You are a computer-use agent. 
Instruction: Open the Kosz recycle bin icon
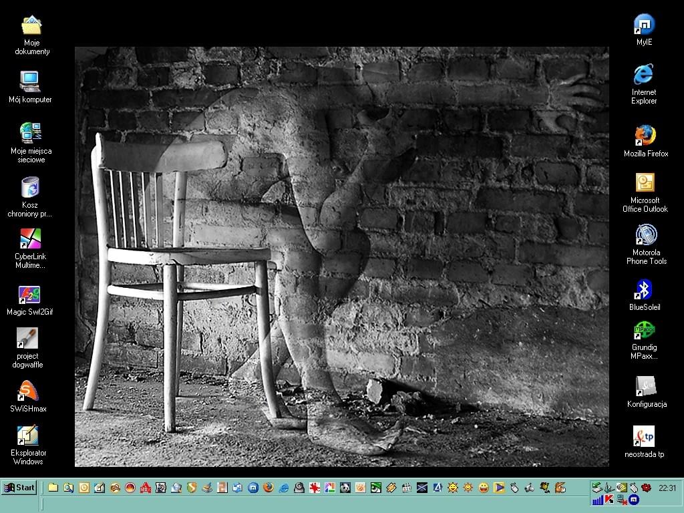click(x=29, y=197)
